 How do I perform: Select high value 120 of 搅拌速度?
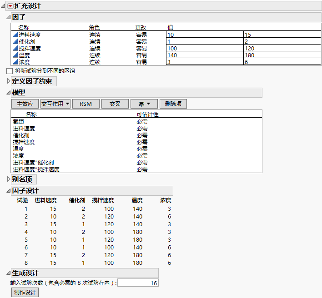pos(282,48)
